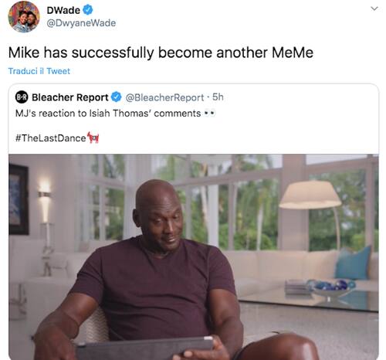Open the #TheLastDance hashtag
The height and width of the screenshot is (360, 386).
[x=50, y=138]
